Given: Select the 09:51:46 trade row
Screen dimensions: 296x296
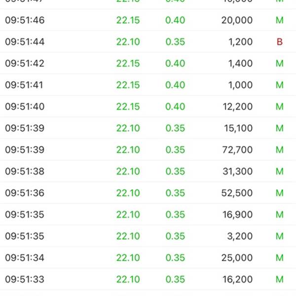Looking at the screenshot, I should [x=148, y=20].
